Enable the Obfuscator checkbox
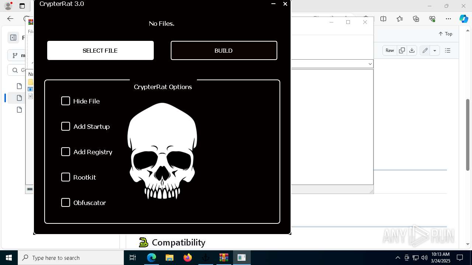Screen dimensions: 472x265 click(66, 202)
